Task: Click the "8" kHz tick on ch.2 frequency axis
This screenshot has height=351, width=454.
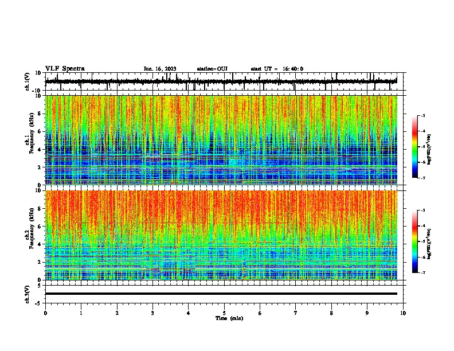Action: (x=40, y=209)
